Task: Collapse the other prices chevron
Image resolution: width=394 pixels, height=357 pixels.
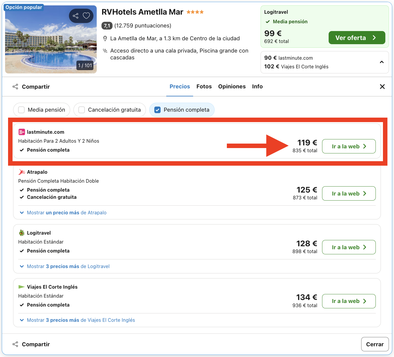Action: pyautogui.click(x=381, y=62)
